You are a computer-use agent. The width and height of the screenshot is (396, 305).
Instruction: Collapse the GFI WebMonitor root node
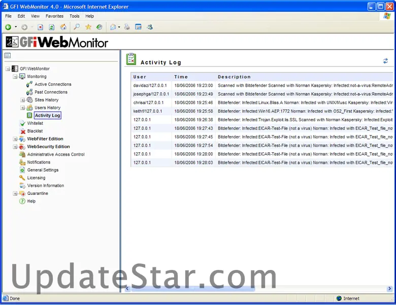(8, 69)
